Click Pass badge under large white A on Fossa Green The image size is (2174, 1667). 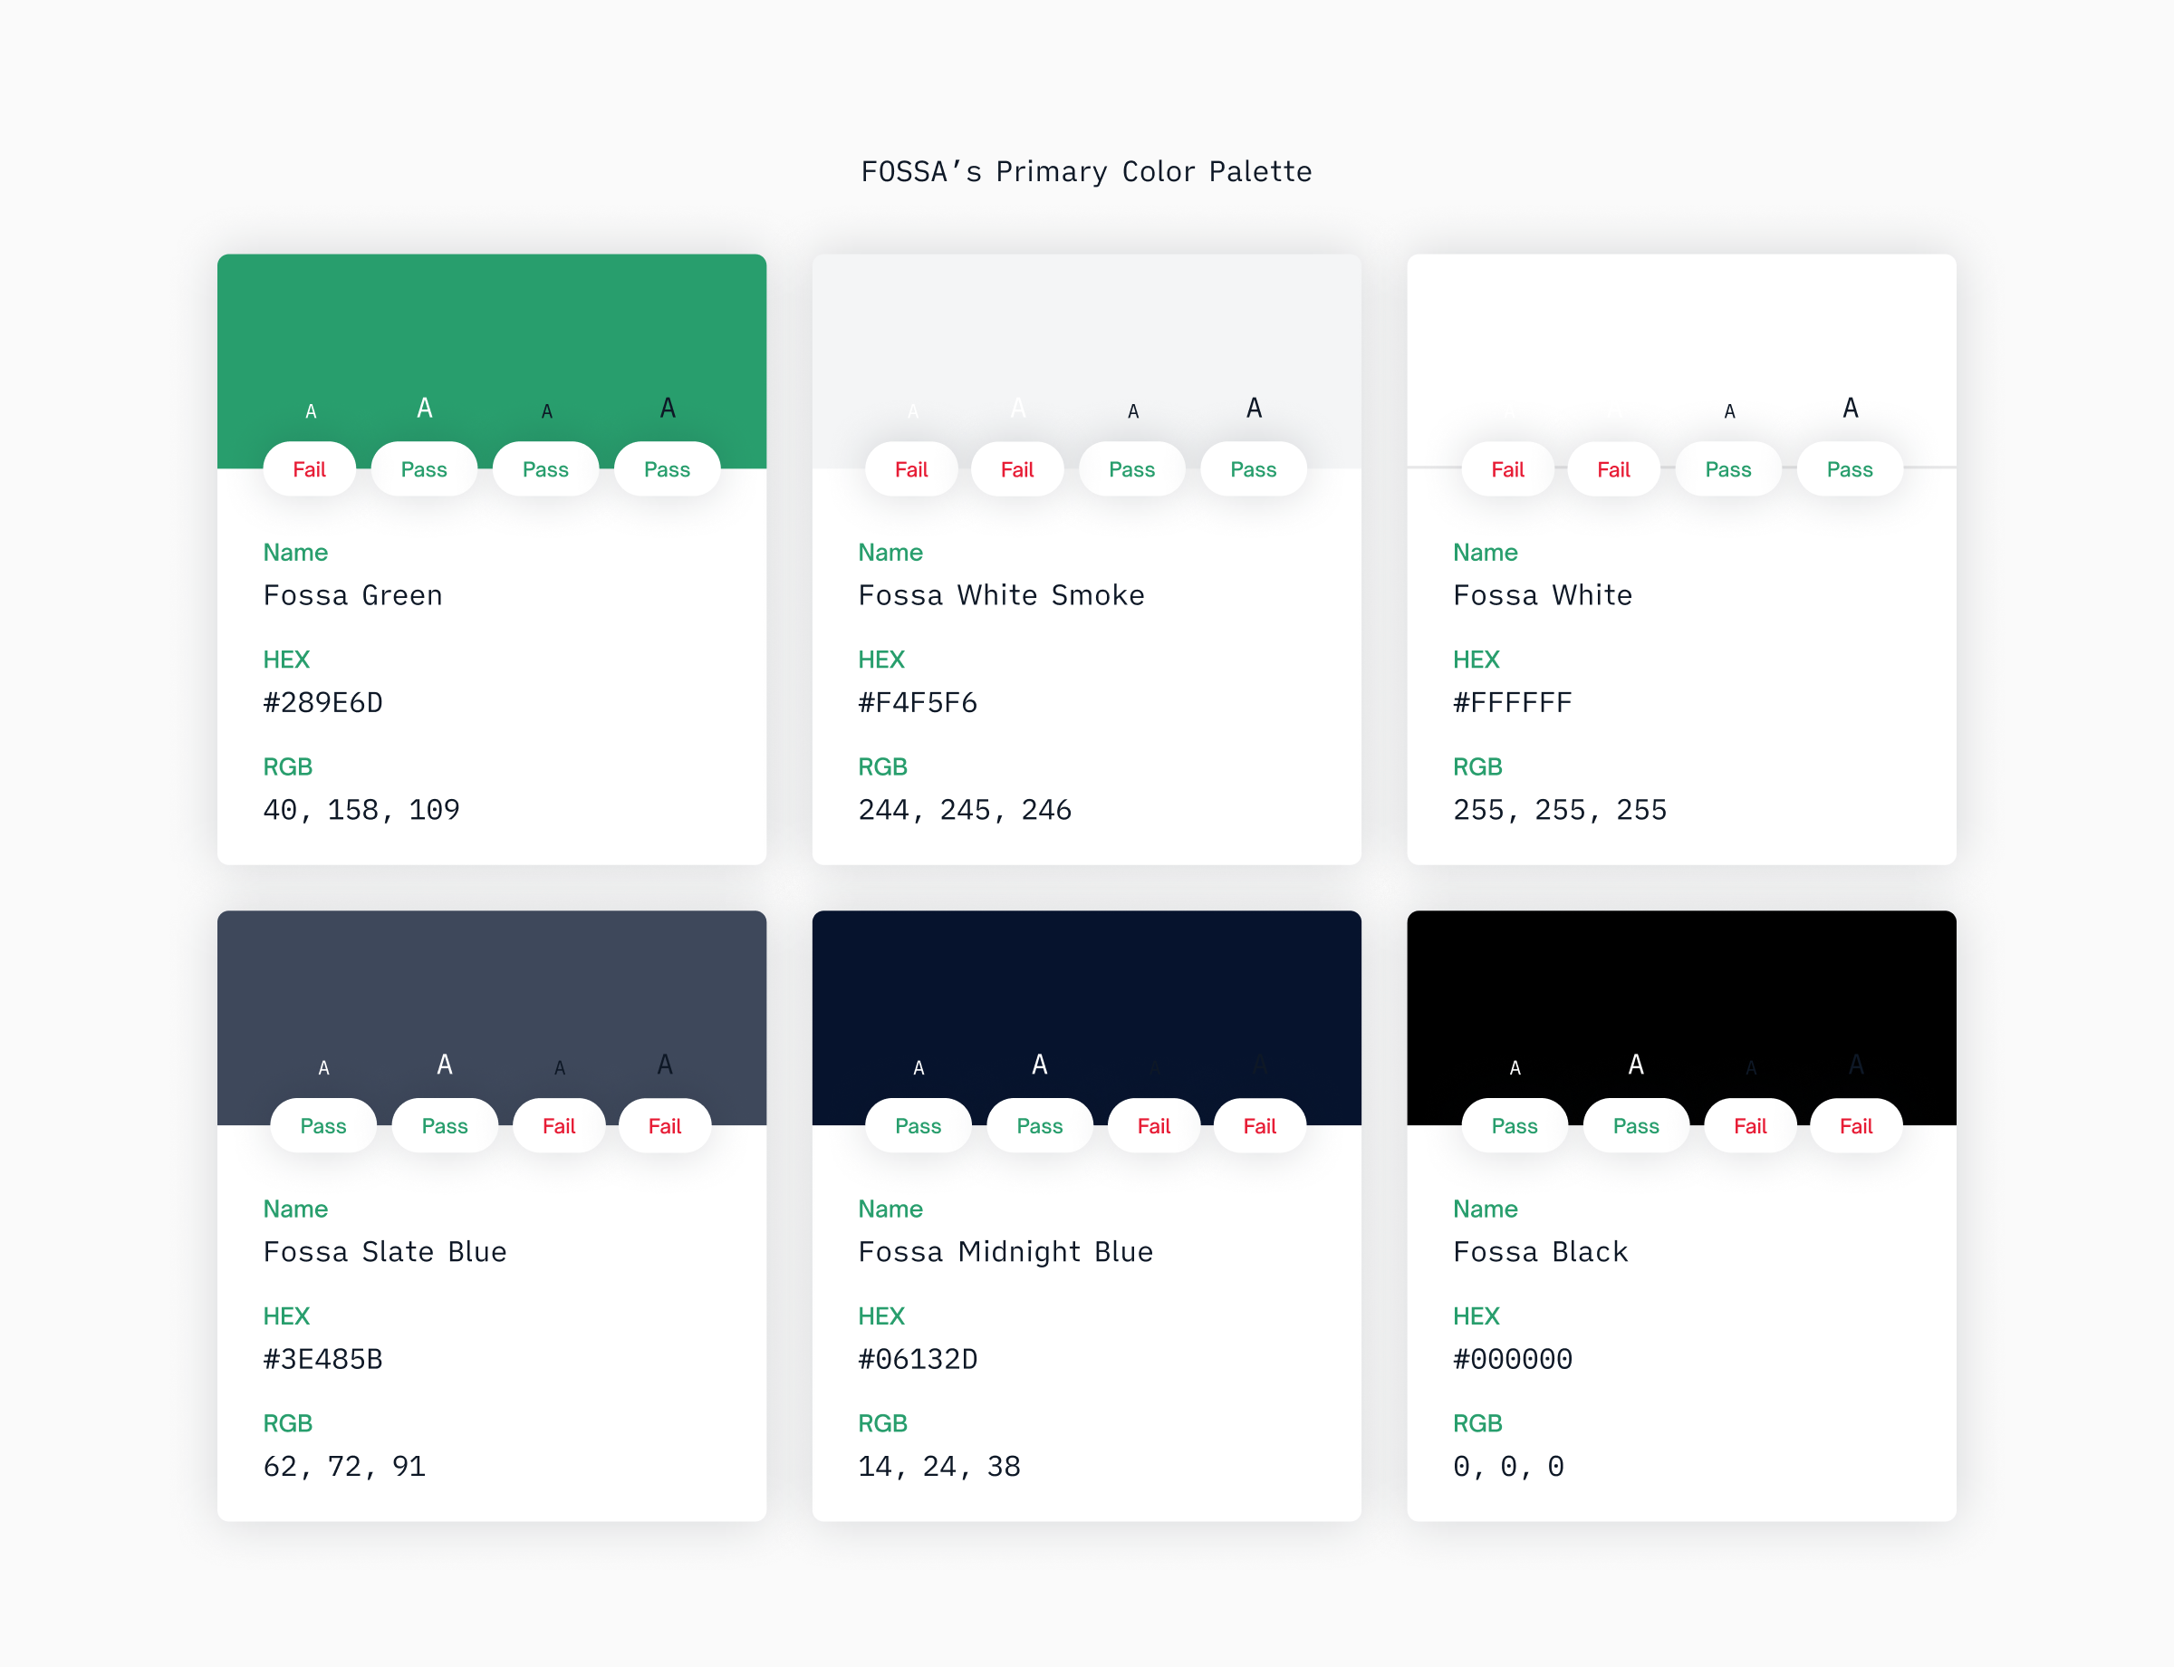point(424,469)
